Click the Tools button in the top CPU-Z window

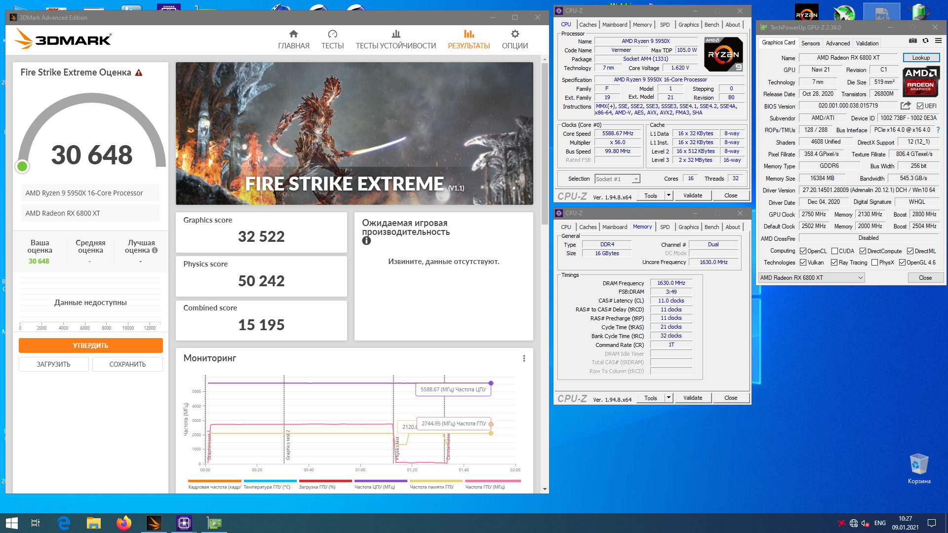coord(651,195)
